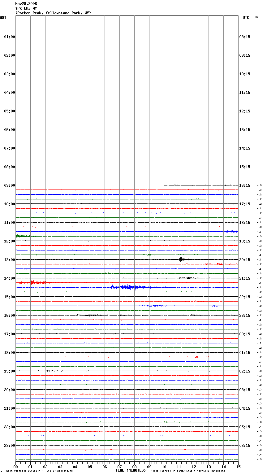Click minute 03 on the bottom axis

click(x=60, y=467)
